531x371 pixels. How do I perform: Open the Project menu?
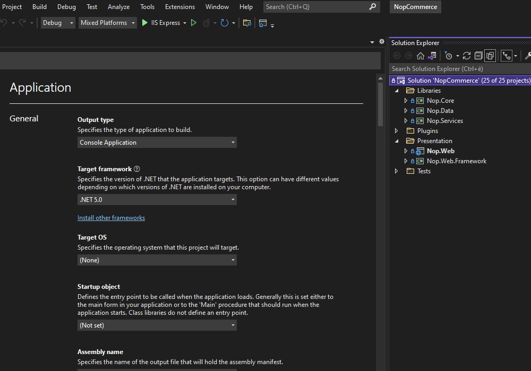[12, 7]
